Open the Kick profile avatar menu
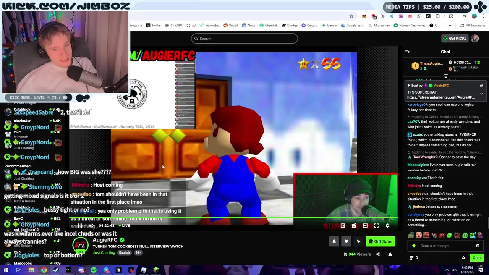Image resolution: width=489 pixels, height=275 pixels. tap(475, 39)
